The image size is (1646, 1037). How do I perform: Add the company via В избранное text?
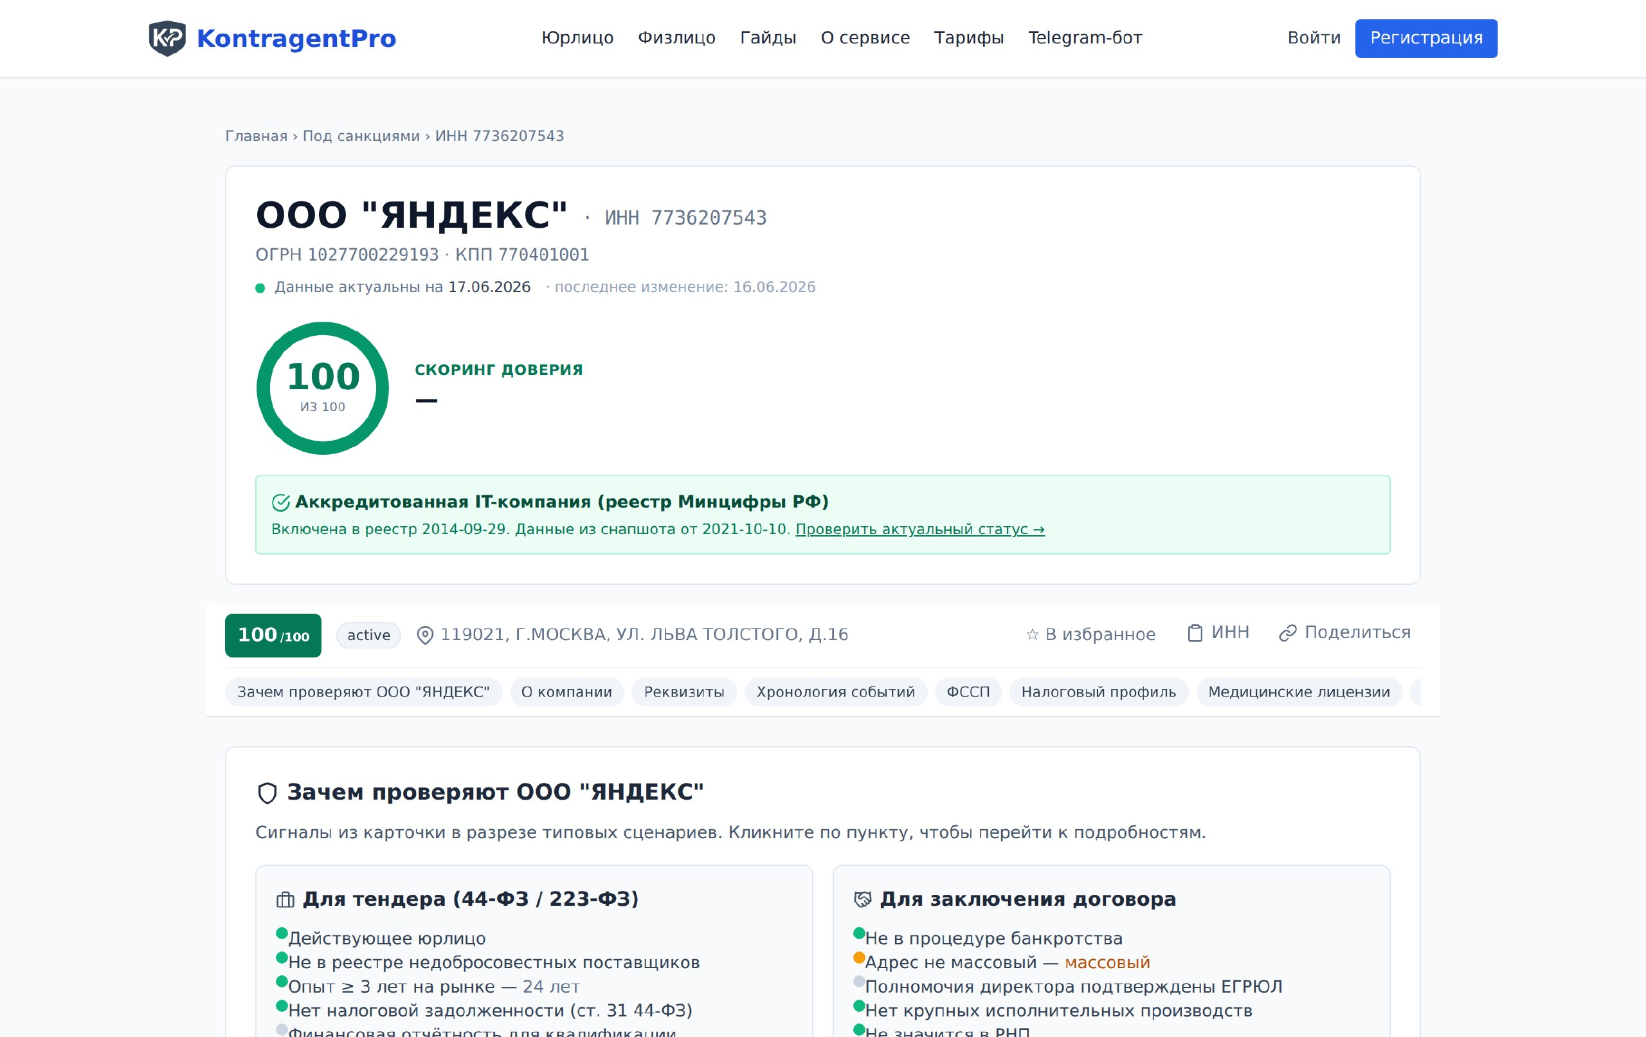coord(1101,635)
